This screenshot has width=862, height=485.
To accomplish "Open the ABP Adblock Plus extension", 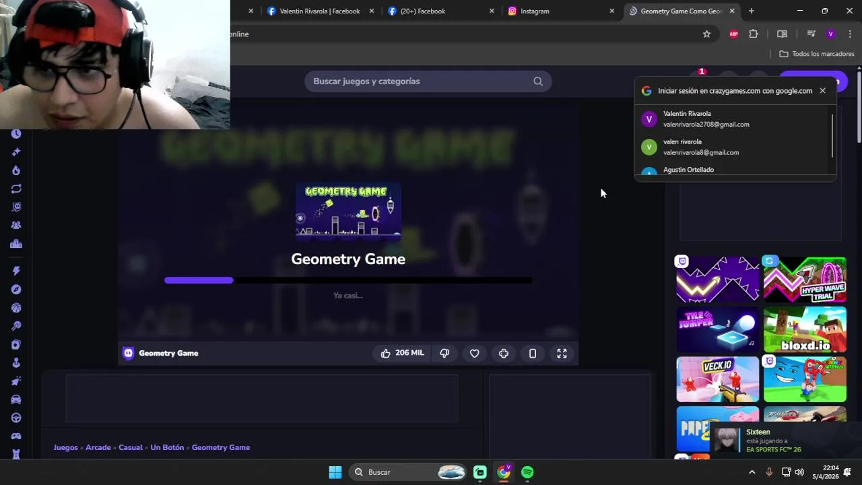I will tap(734, 34).
